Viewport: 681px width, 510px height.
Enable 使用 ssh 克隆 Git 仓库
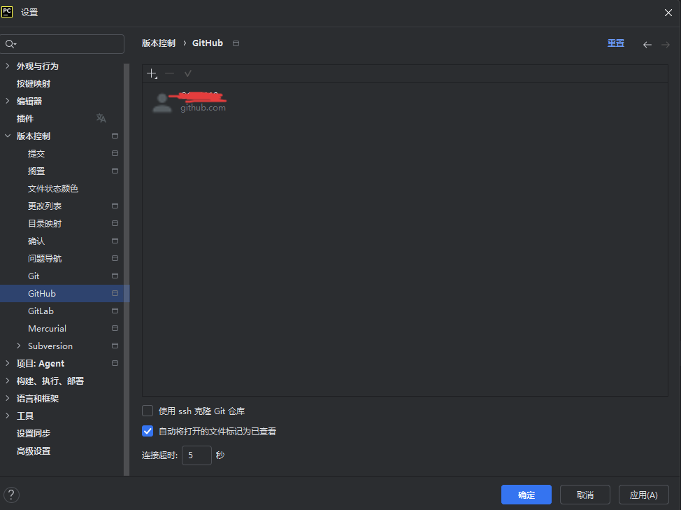tap(148, 411)
